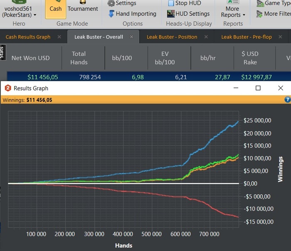This screenshot has height=251, width=291.
Task: Open More Filters
Action: [274, 14]
